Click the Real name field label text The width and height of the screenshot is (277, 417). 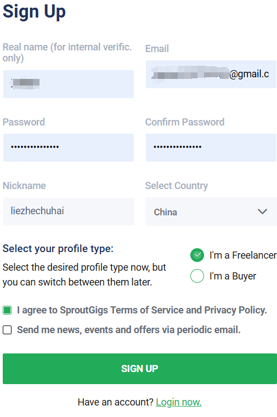[67, 53]
